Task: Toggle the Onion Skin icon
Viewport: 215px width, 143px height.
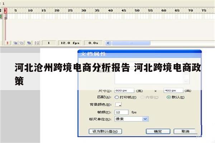Action: pos(15,43)
